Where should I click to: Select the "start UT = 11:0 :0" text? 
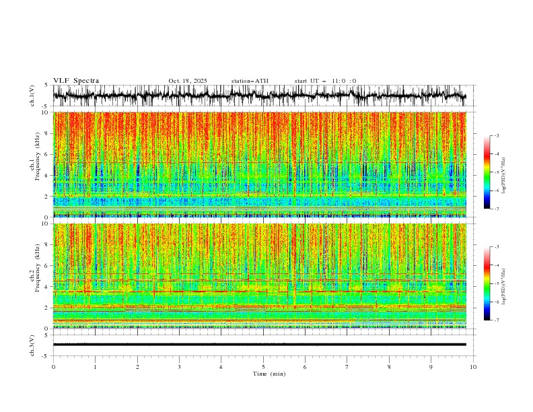pos(325,81)
